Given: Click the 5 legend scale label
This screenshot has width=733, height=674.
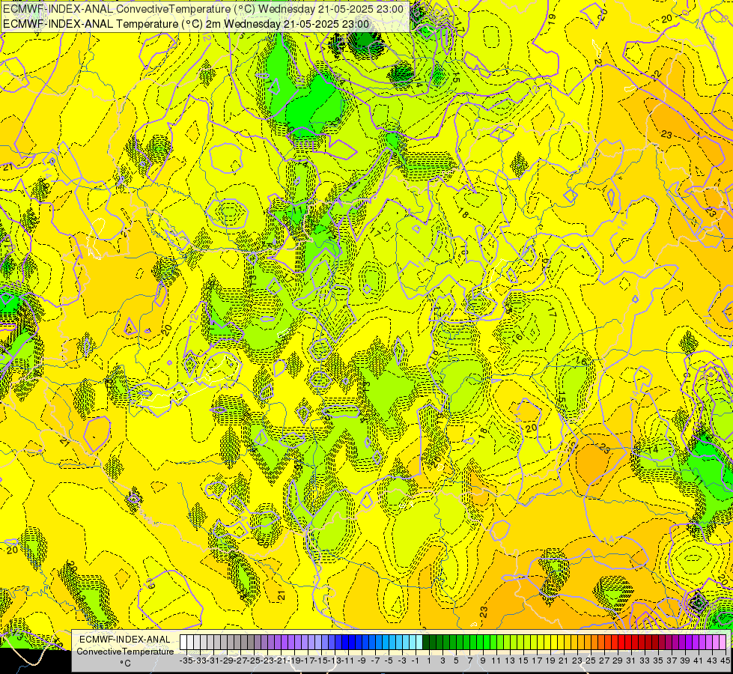Looking at the screenshot, I should click(x=456, y=661).
